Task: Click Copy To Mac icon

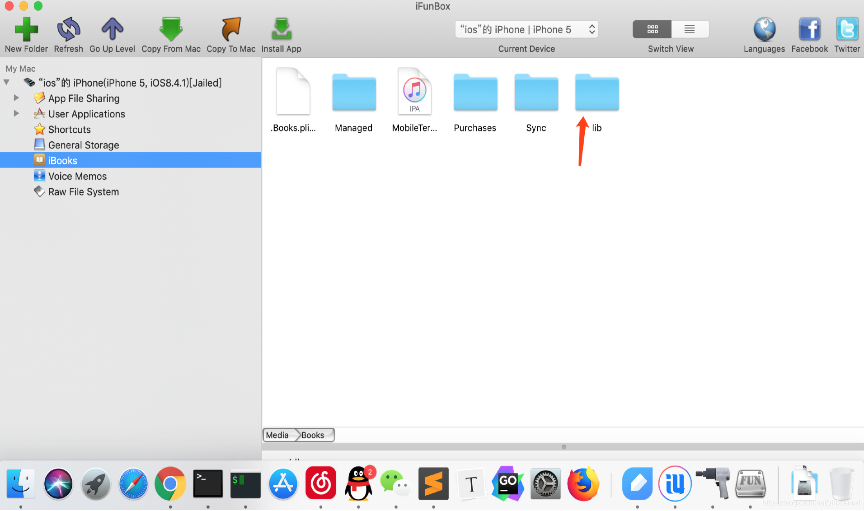Action: click(x=231, y=29)
